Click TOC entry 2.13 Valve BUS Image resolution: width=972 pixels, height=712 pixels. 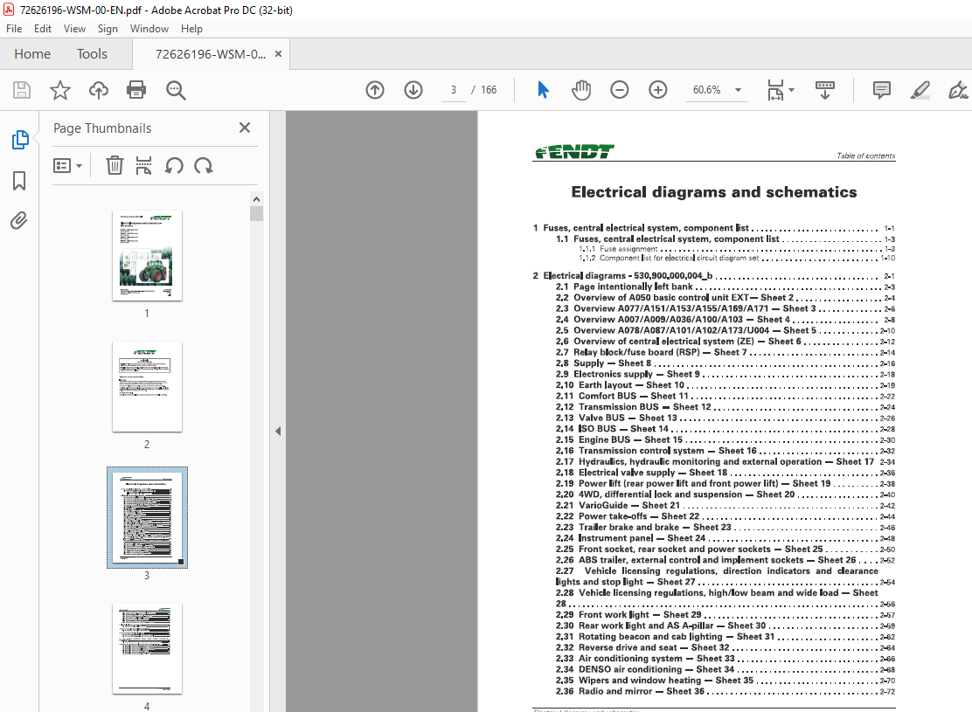(726, 418)
